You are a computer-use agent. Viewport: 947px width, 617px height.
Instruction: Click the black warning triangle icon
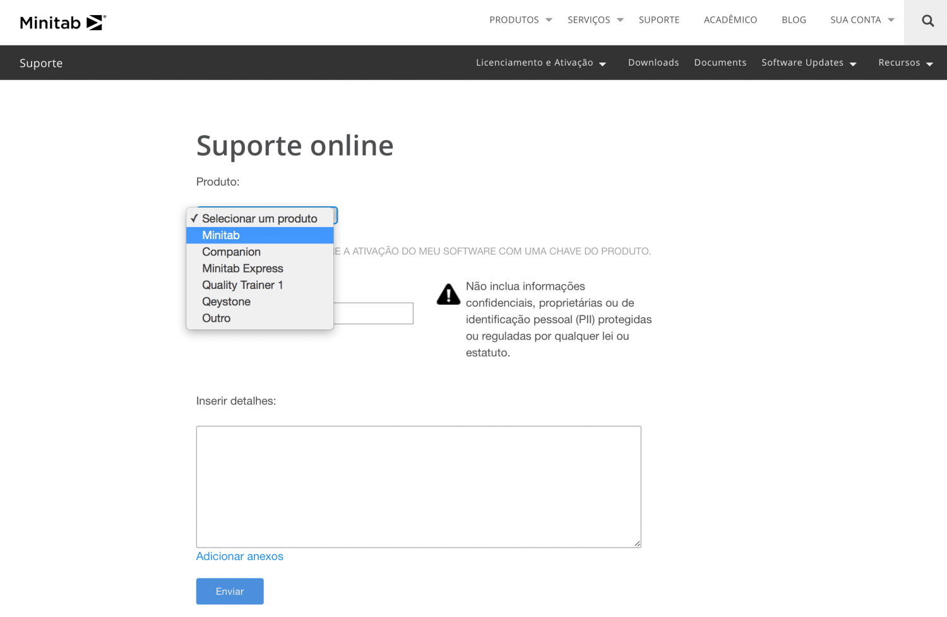pos(448,294)
